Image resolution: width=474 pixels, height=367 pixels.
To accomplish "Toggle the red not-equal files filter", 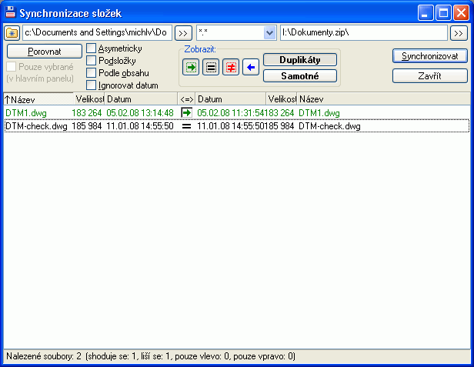I will 231,67.
